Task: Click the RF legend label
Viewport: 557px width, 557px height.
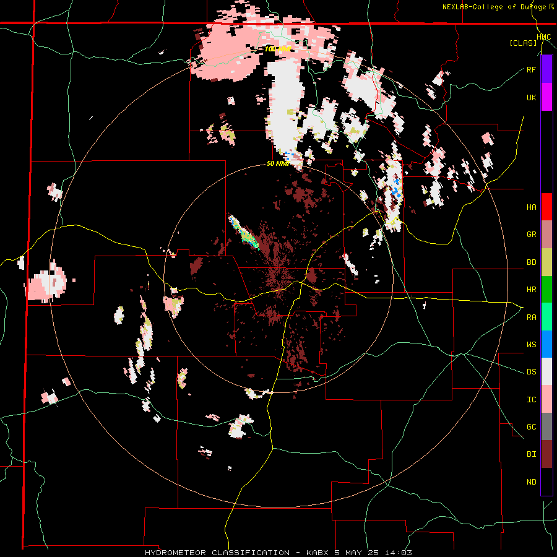Action: tap(531, 70)
